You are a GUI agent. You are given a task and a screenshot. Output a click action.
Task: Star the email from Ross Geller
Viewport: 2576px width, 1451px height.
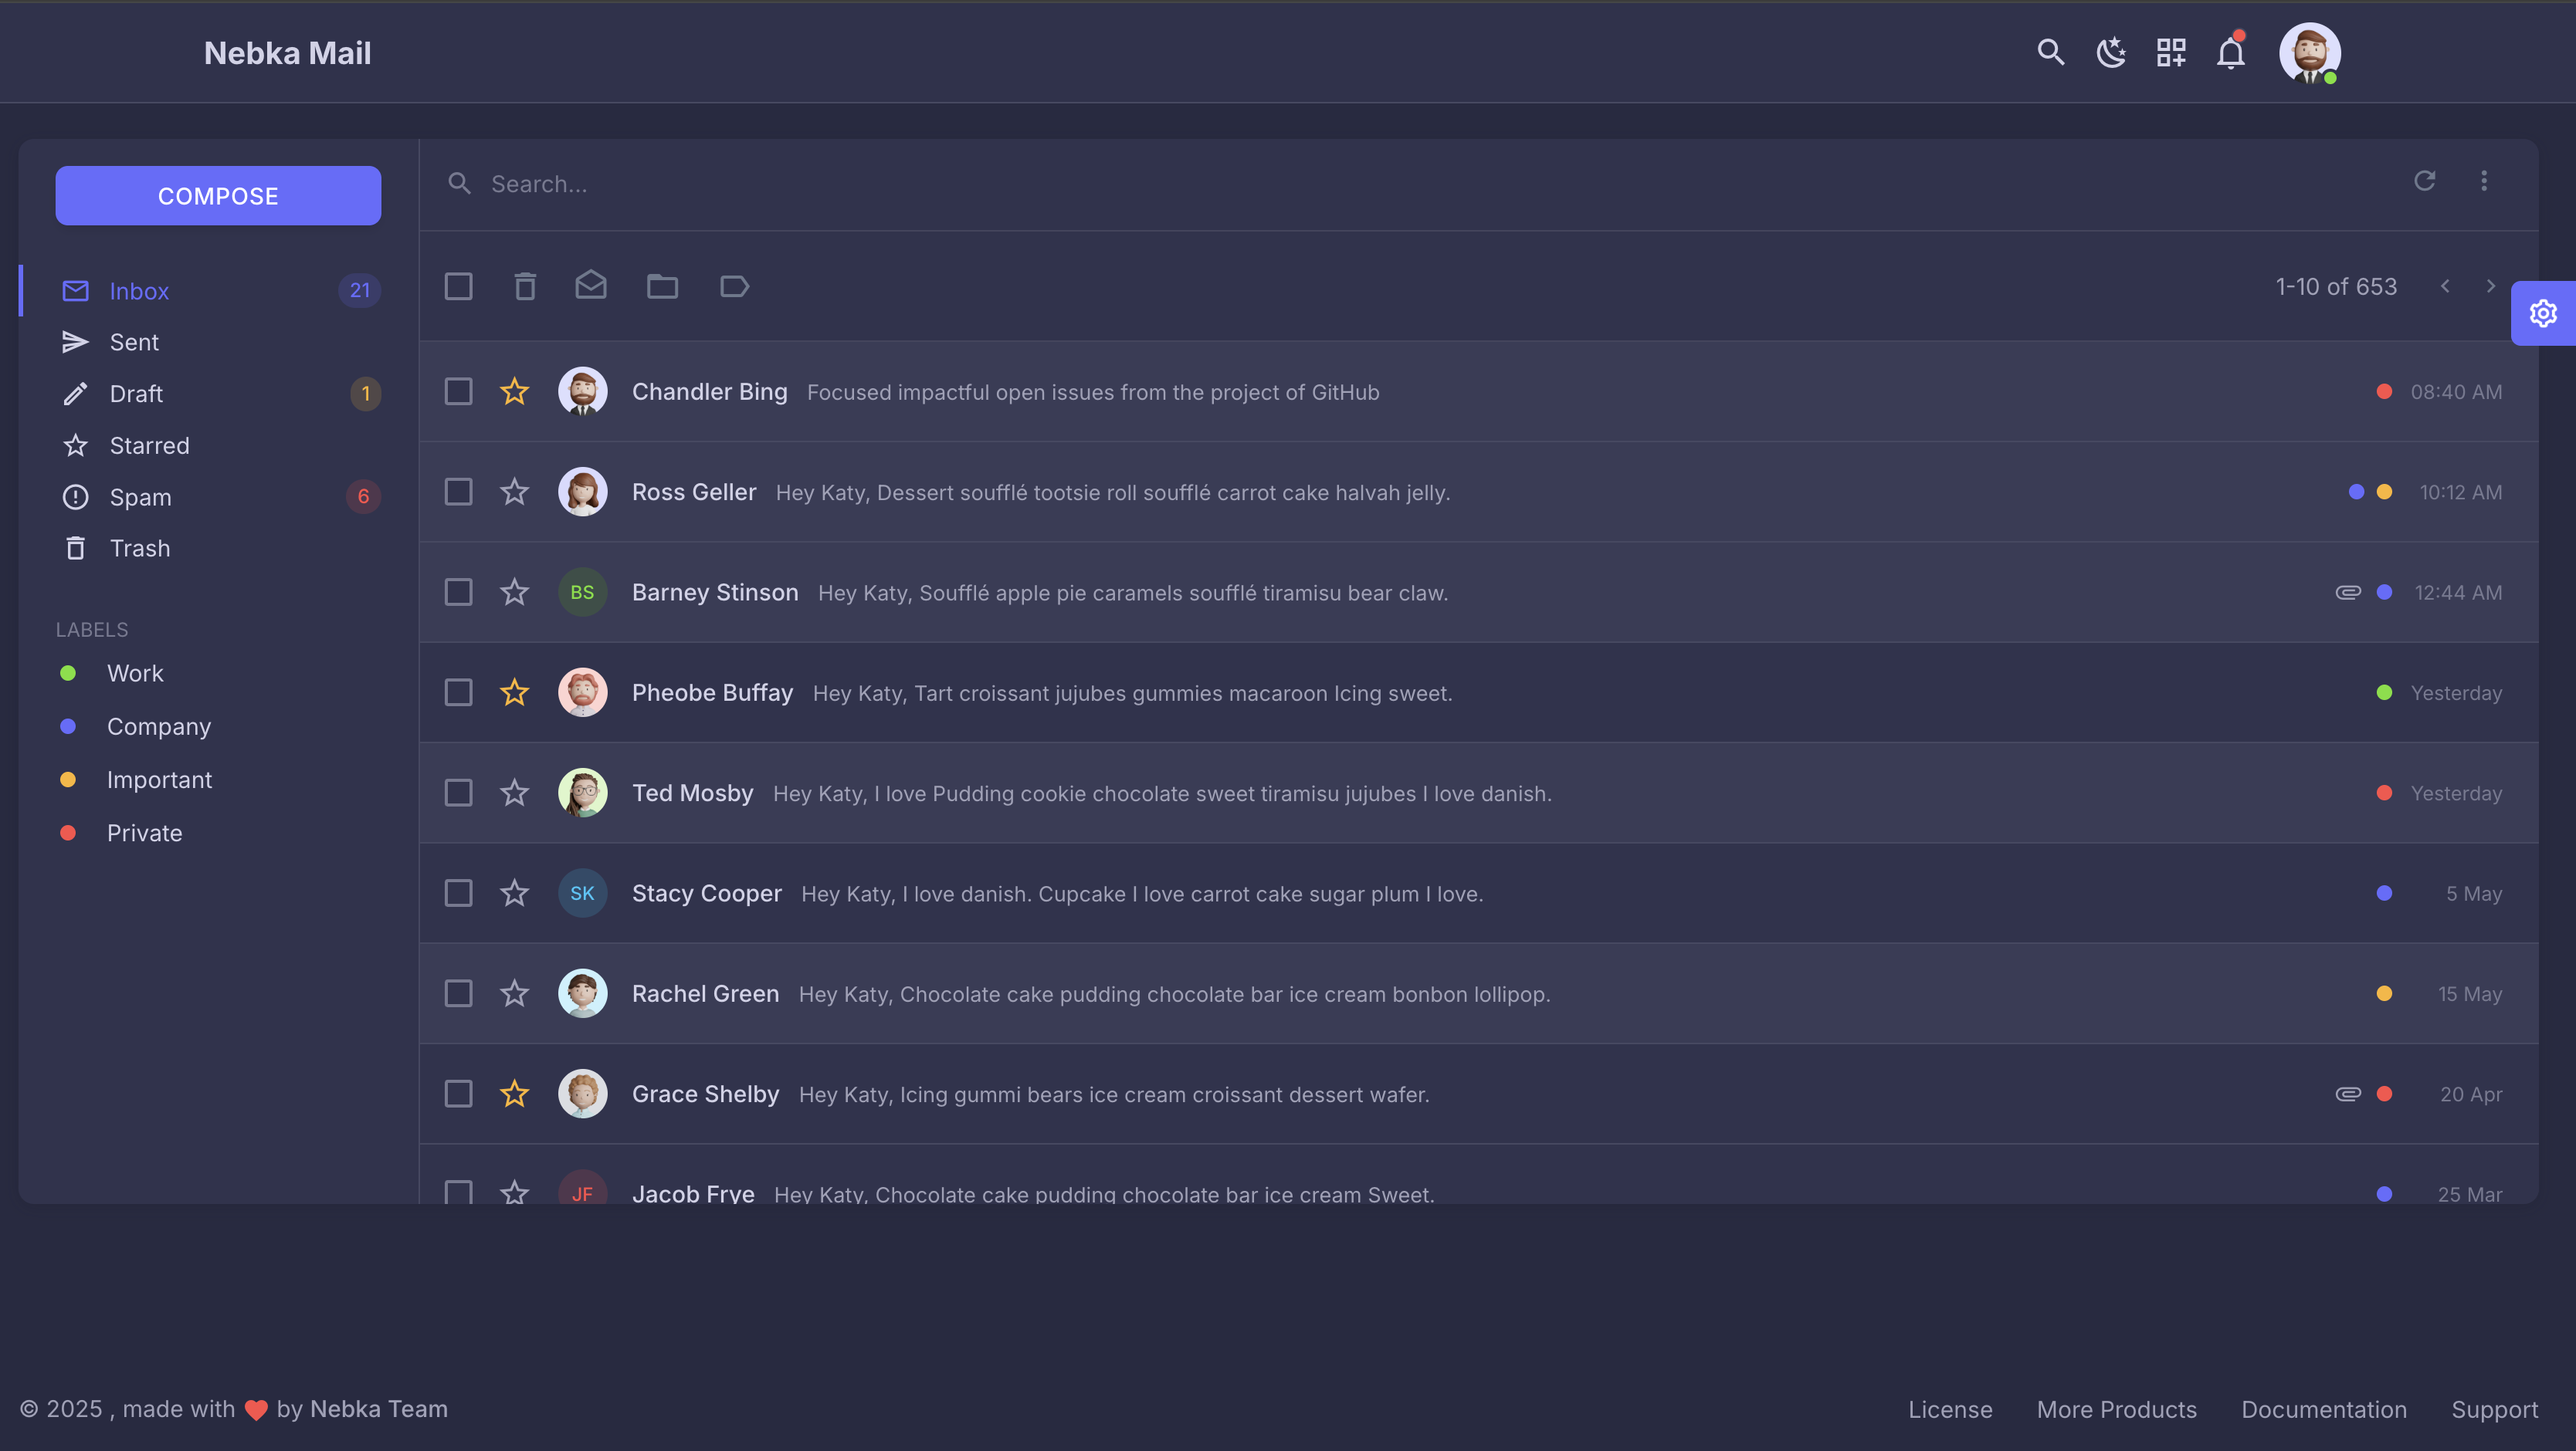[514, 492]
